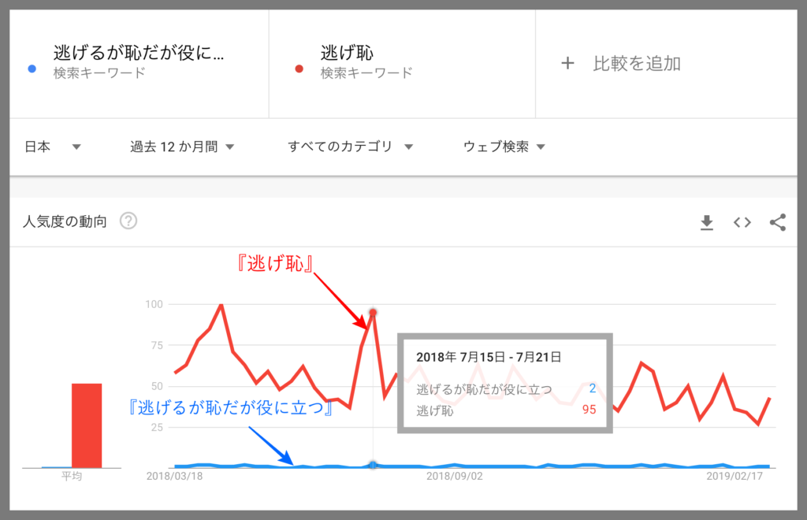Share the trend chart via share icon
This screenshot has height=520, width=807.
click(777, 223)
